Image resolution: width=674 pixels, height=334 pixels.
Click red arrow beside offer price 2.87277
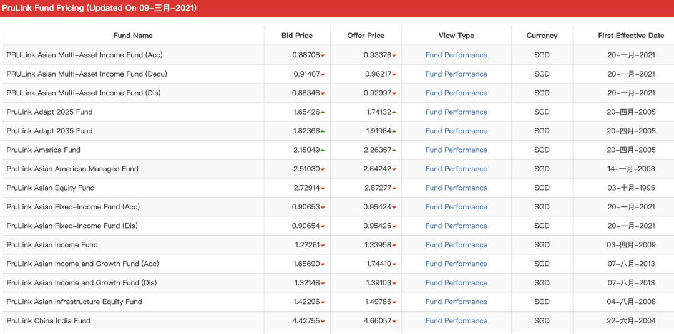[394, 189]
